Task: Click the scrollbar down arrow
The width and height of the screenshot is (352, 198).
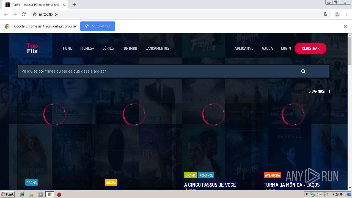Action: [350, 188]
